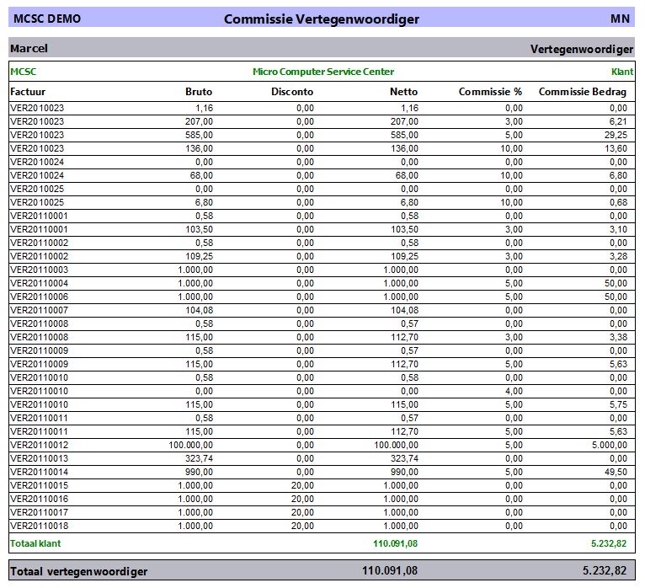Image resolution: width=645 pixels, height=588 pixels.
Task: Select Netto value 103,50
Action: tap(404, 229)
